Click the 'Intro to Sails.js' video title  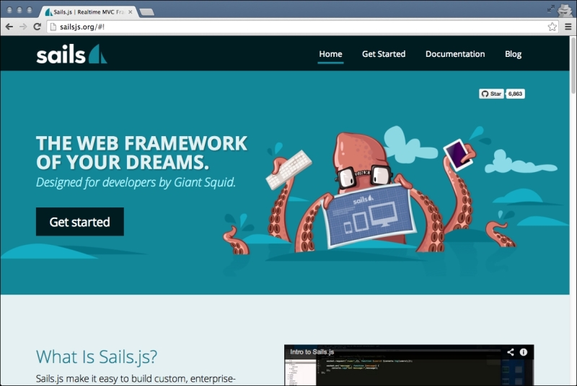(312, 352)
